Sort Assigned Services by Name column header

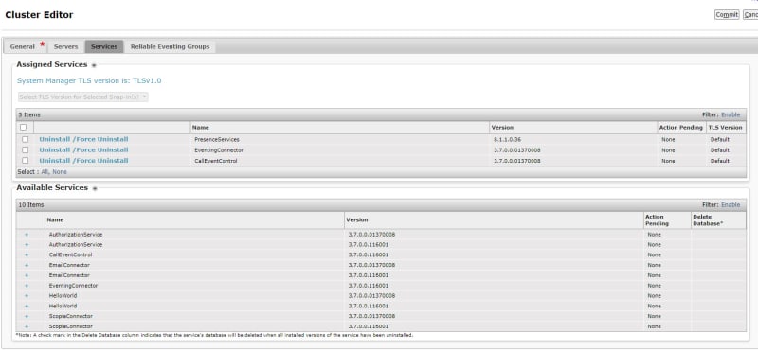pyautogui.click(x=200, y=128)
